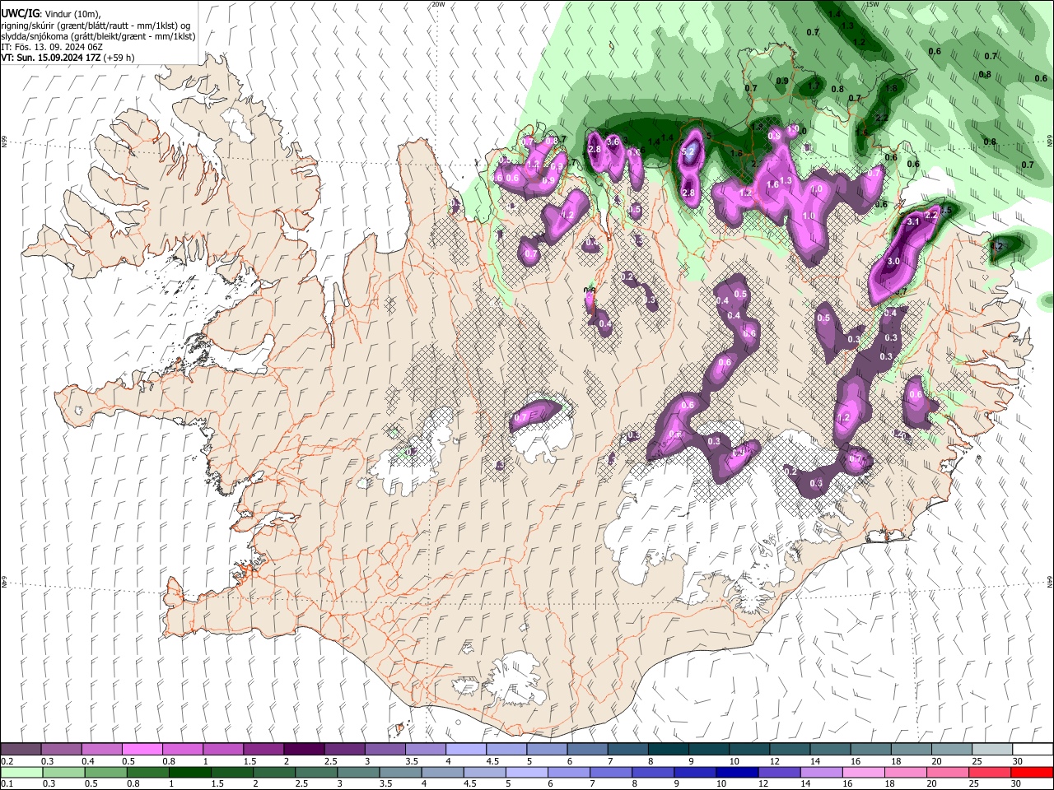Click the 'rigning/skúrir' description line
This screenshot has width=1054, height=790.
click(97, 26)
